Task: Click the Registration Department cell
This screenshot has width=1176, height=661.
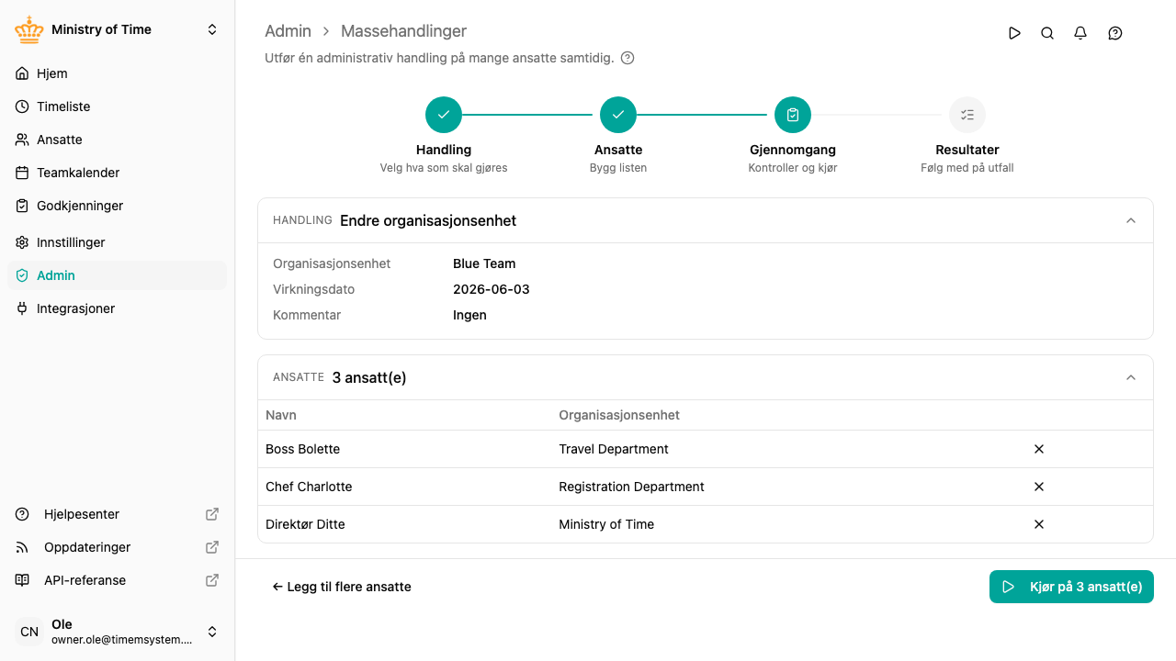Action: pos(631,487)
